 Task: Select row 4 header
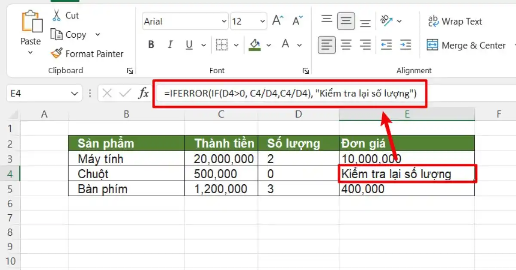pos(10,174)
